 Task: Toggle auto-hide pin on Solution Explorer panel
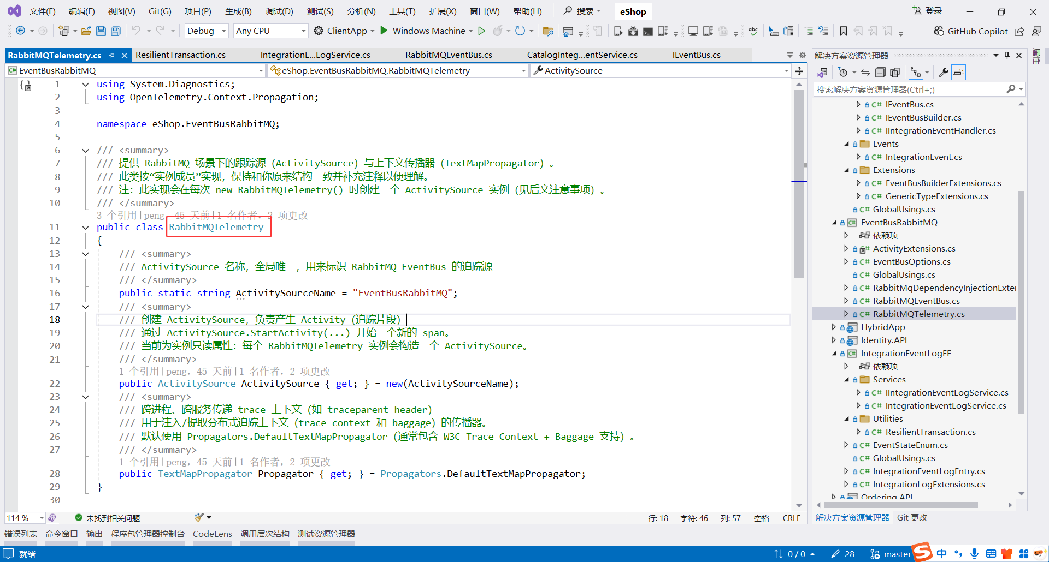[x=1007, y=56]
